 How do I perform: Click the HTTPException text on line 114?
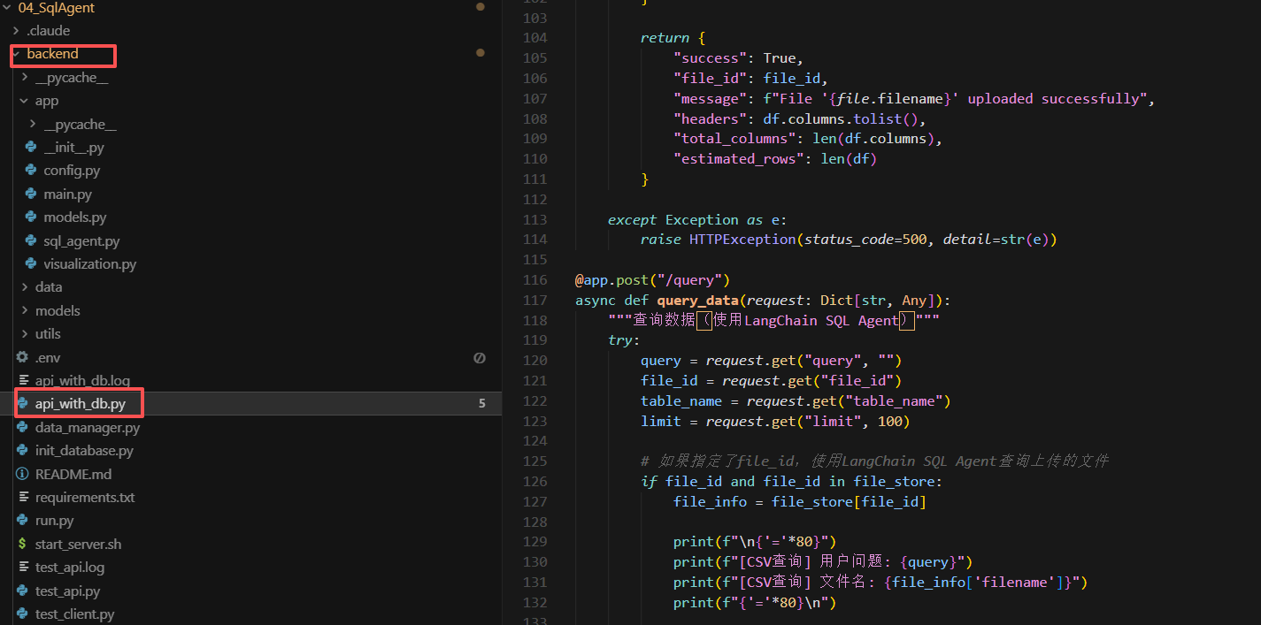pyautogui.click(x=742, y=240)
